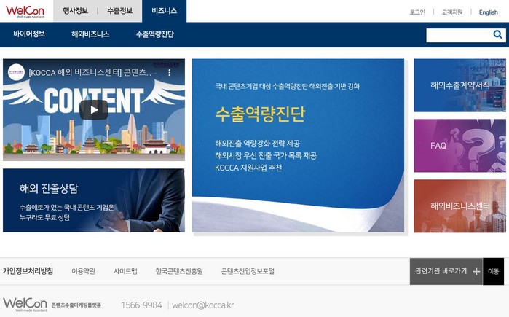Image resolution: width=509 pixels, height=317 pixels.
Task: Click inside the search input field
Action: [x=459, y=35]
